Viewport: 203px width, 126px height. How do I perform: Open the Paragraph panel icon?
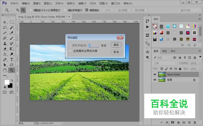[147, 58]
